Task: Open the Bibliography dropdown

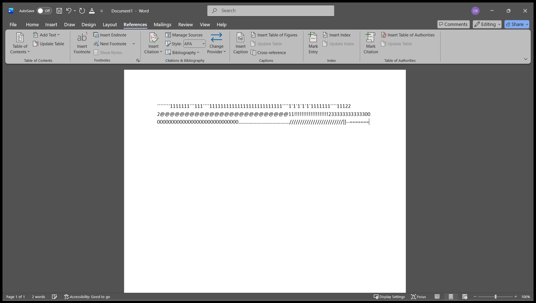Action: coord(183,52)
